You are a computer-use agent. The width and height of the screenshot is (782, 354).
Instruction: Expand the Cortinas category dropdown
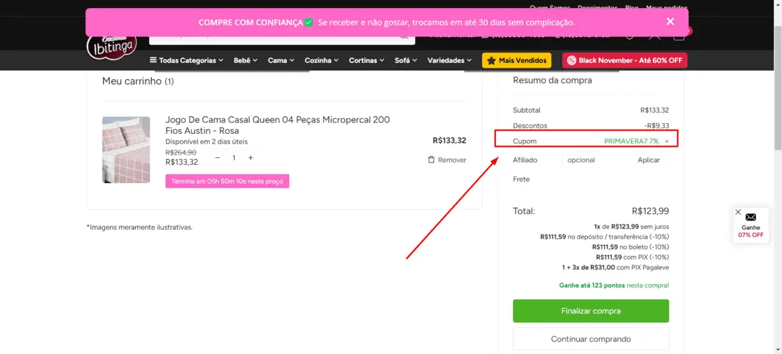[x=367, y=60]
